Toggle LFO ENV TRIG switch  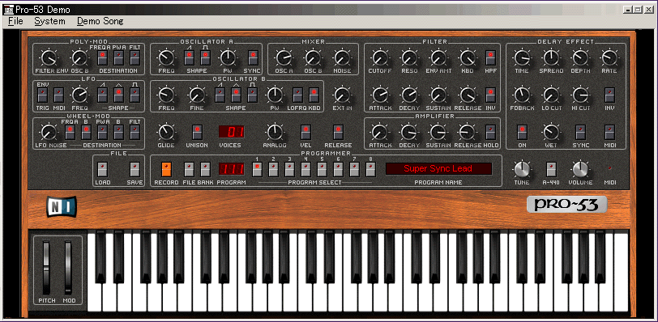42,95
